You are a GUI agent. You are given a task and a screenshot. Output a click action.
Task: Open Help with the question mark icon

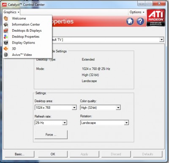coord(140,22)
